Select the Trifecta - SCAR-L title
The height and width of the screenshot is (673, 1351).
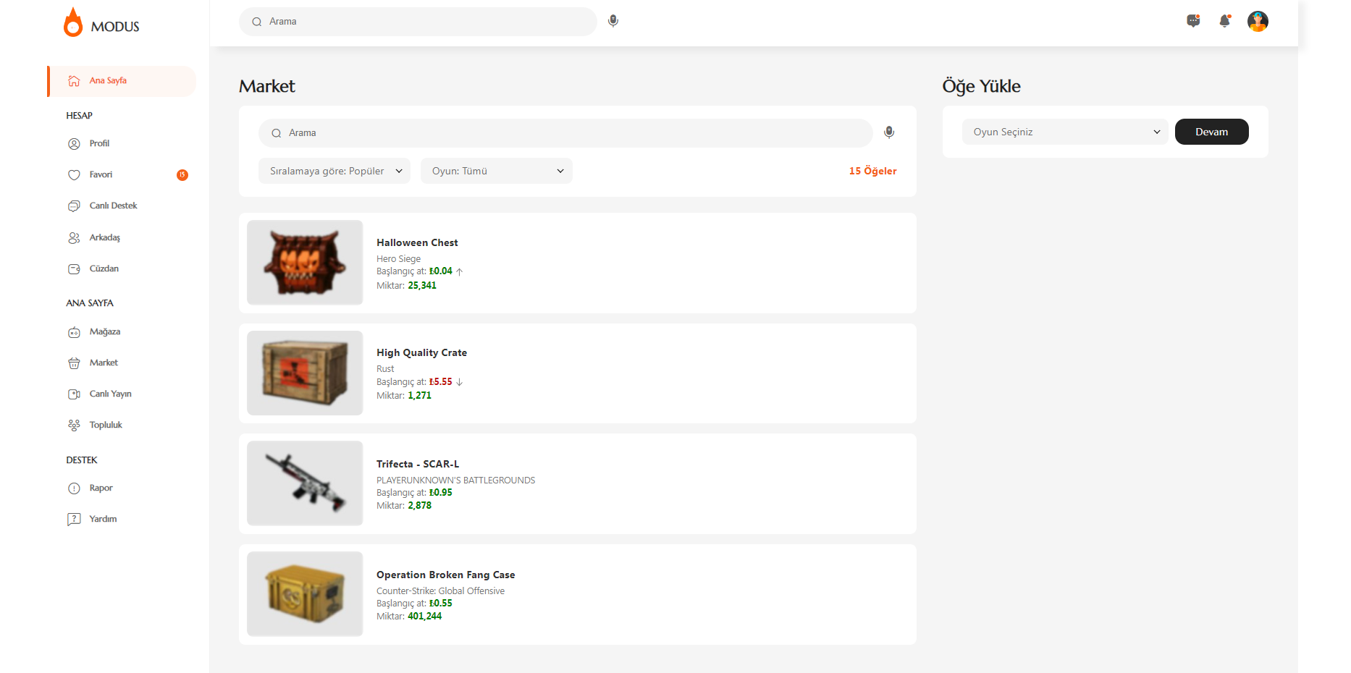pyautogui.click(x=418, y=464)
